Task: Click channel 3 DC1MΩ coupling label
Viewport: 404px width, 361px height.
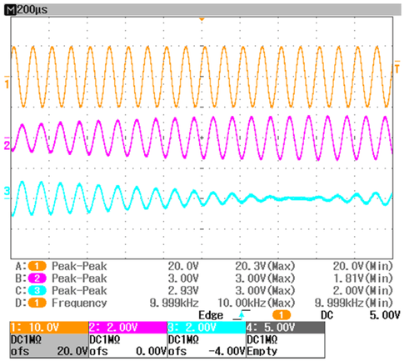Action: click(183, 339)
